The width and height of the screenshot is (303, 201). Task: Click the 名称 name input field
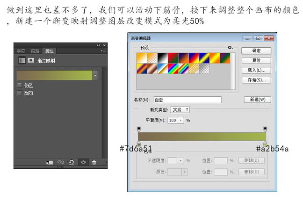pos(188,100)
